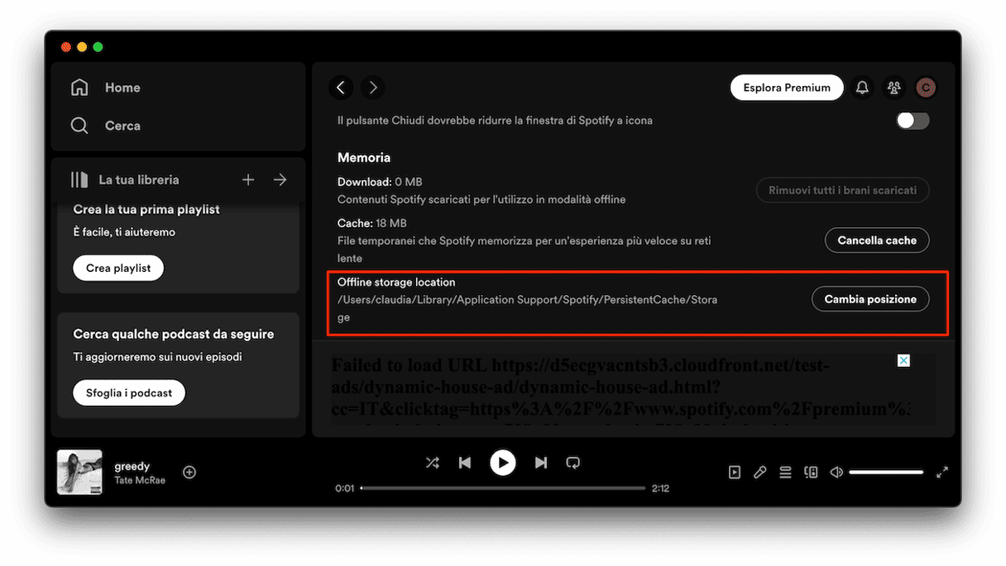Go back with the left chevron

(341, 88)
